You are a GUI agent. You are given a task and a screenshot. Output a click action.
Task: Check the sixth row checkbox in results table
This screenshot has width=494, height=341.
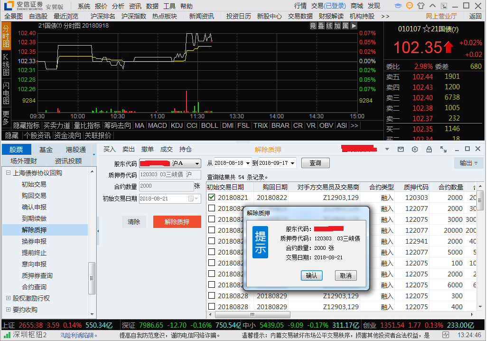[x=212, y=252]
